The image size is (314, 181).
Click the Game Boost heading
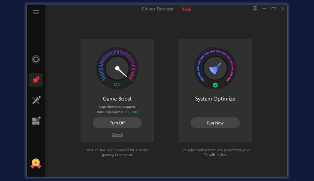coord(117,99)
